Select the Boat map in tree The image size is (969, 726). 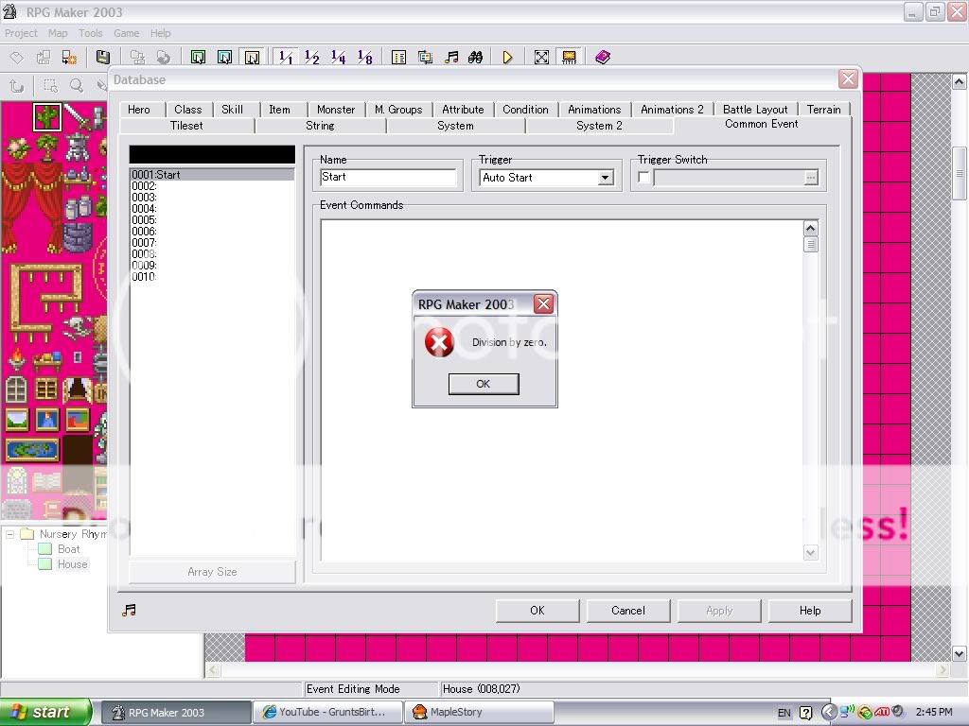click(68, 549)
